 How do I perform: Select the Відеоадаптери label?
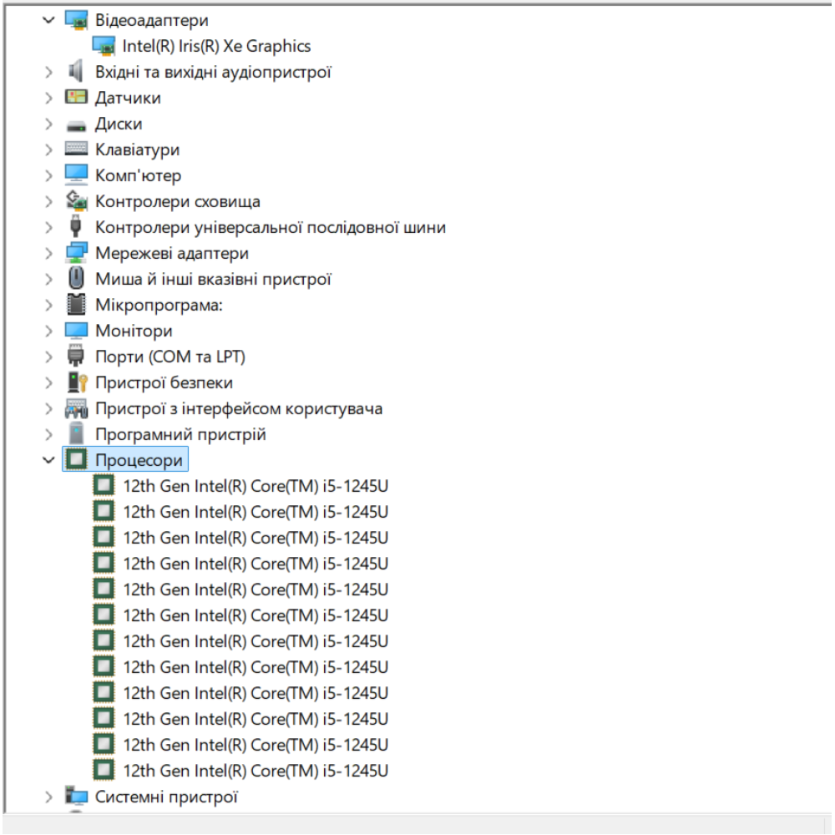152,20
